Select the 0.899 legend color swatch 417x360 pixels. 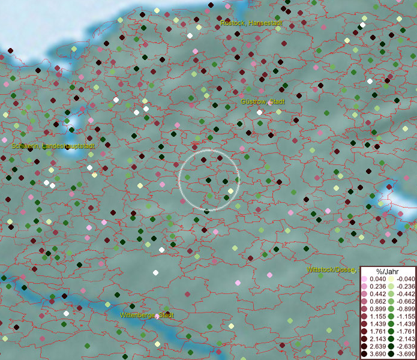coord(364,309)
